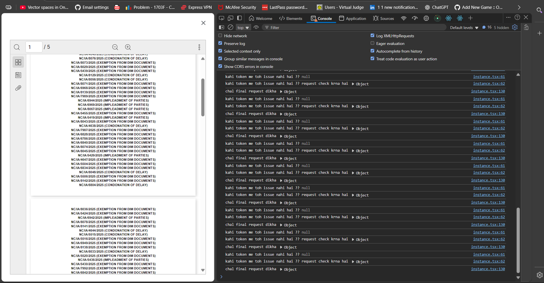Uncheck Treat code evaluation as user action
544x283 pixels.
373,59
